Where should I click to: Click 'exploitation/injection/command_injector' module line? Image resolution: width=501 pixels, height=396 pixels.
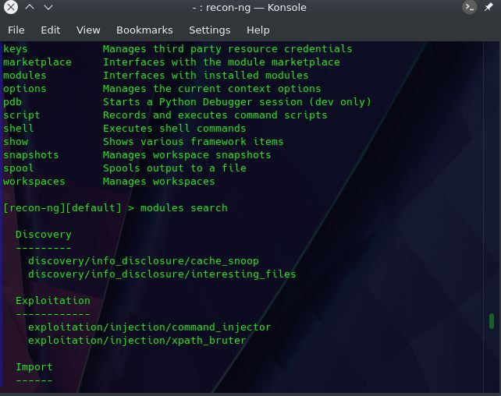coord(150,327)
